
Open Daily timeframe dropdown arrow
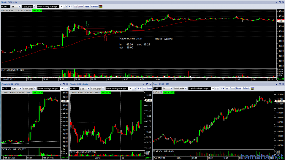88,88
